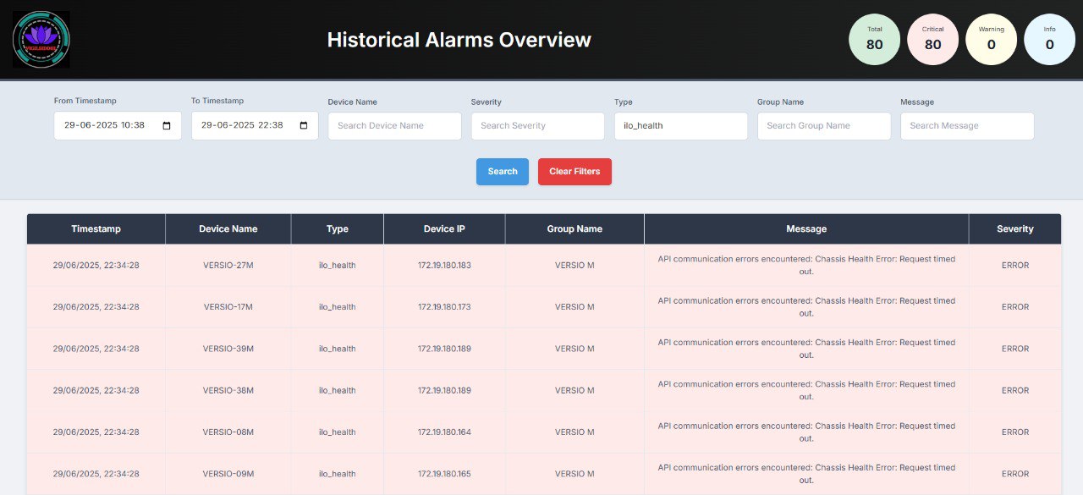
Task: Click the Clear Filters button
Action: 574,171
